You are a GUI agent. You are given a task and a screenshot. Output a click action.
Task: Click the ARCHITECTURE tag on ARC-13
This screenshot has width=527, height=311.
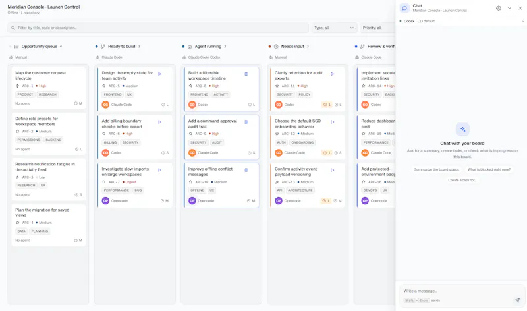[300, 190]
